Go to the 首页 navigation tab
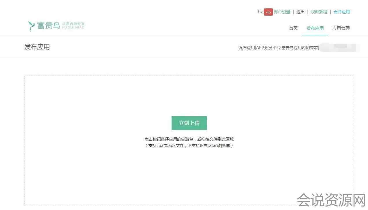The image size is (368, 210). point(293,28)
